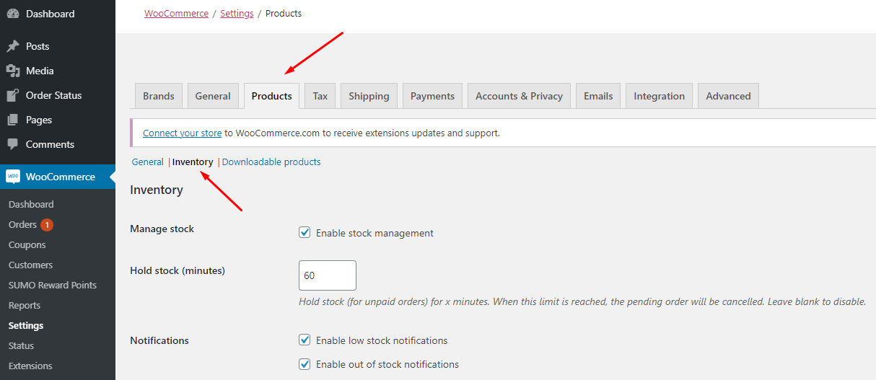Screen dimensions: 876x380
Task: Click the Posts pushpin icon
Action: (13, 46)
